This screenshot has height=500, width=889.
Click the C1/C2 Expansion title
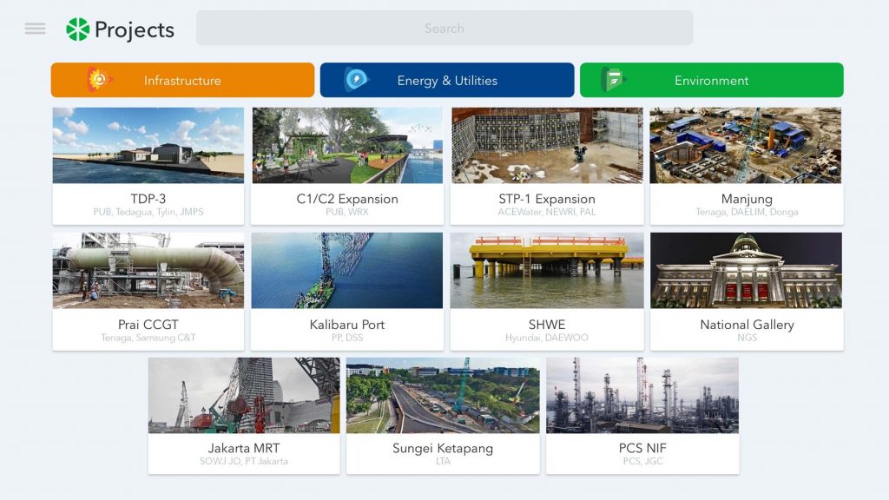347,199
